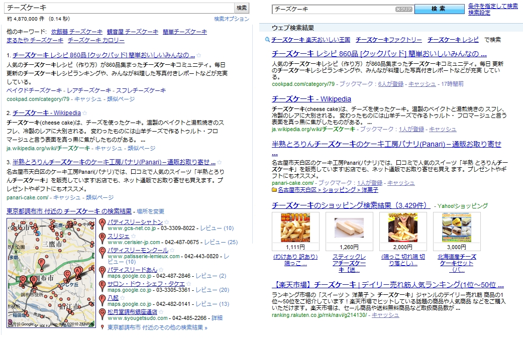Image resolution: width=523 pixels, height=340 pixels.
Task: Select map marker C beside パティスリーモンクール
Action: [x=102, y=252]
